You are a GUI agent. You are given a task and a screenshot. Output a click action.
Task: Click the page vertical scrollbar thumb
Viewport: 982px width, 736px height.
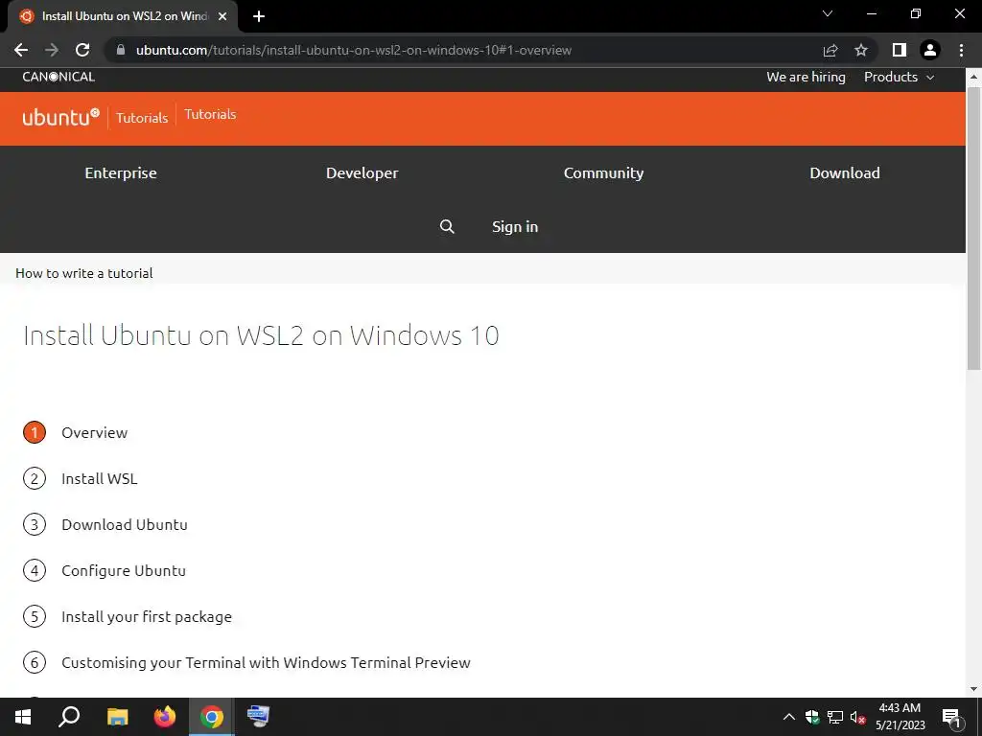pos(974,228)
